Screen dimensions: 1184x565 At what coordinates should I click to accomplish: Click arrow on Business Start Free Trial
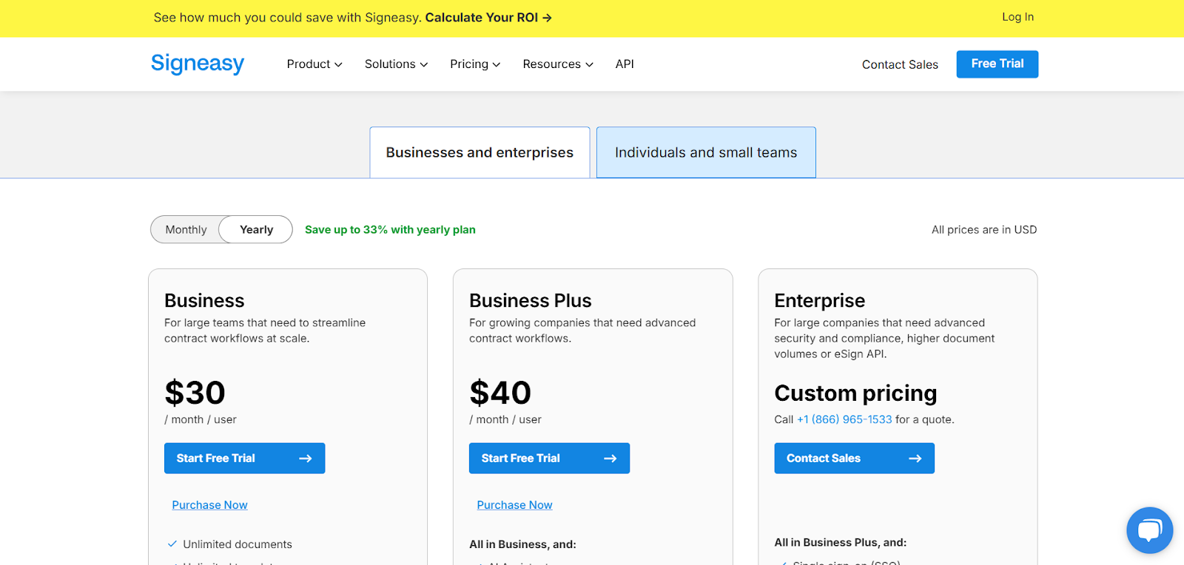305,459
